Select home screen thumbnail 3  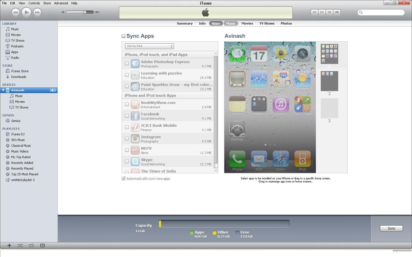tap(329, 108)
